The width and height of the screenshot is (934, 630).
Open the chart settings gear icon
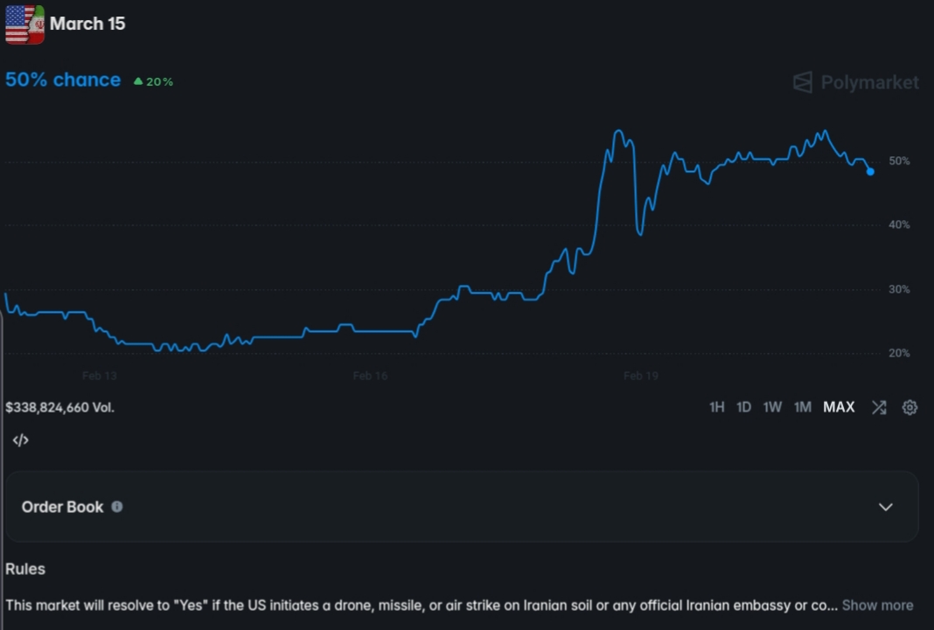click(x=910, y=407)
